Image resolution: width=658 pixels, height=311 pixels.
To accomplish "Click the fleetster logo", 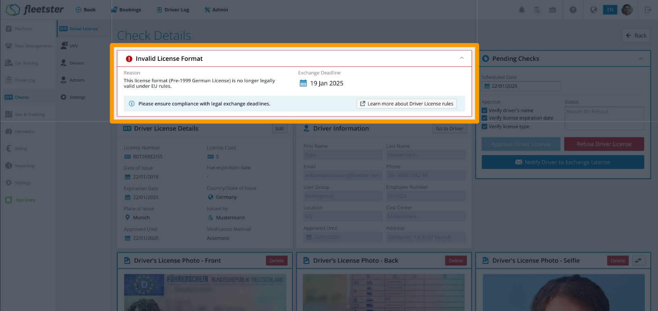I will 35,9.
